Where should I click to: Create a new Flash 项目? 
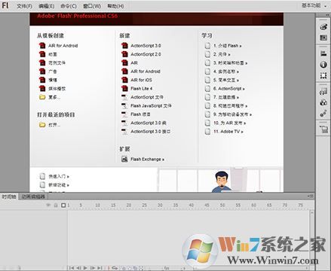(x=140, y=114)
